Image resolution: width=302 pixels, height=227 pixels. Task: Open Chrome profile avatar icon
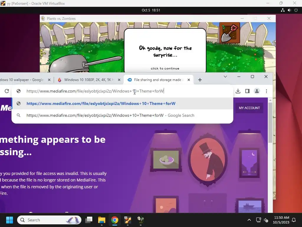click(x=257, y=91)
